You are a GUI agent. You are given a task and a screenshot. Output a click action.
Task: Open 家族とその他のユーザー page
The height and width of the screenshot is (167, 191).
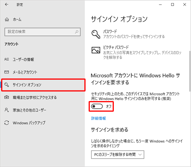43,110
